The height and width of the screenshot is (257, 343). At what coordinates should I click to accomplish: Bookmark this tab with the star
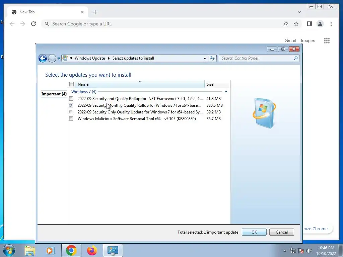pyautogui.click(x=296, y=24)
